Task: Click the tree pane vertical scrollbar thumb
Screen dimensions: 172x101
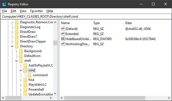Action: pos(55,43)
